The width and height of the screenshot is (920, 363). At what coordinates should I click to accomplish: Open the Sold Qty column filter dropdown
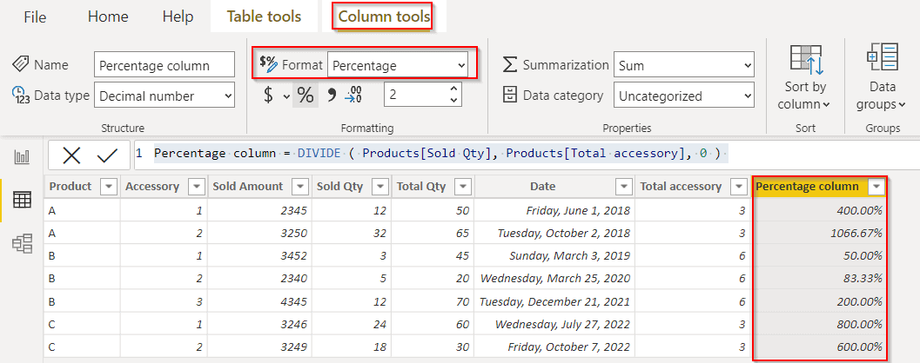[380, 187]
